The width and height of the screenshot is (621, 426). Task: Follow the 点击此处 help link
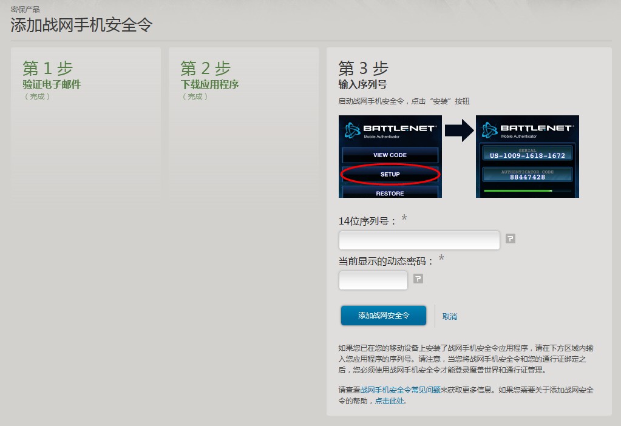pos(389,401)
